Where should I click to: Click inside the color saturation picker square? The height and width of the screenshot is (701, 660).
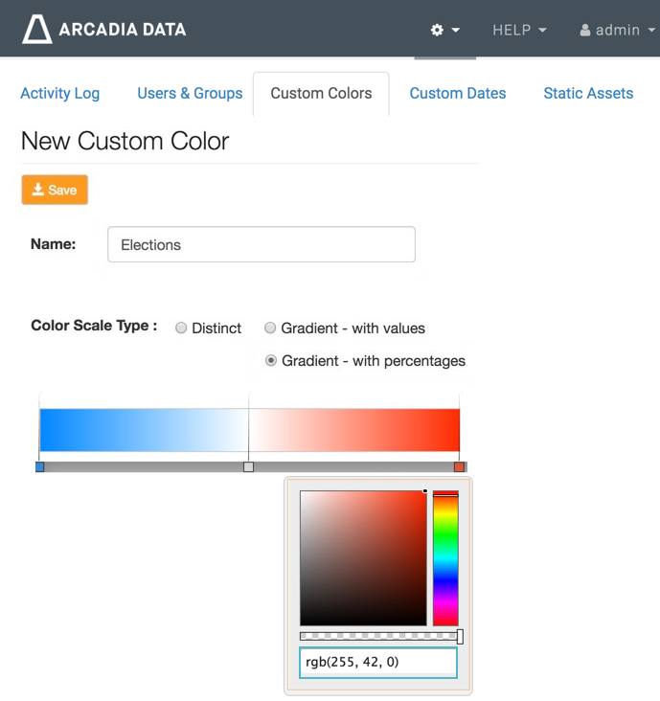click(x=363, y=558)
